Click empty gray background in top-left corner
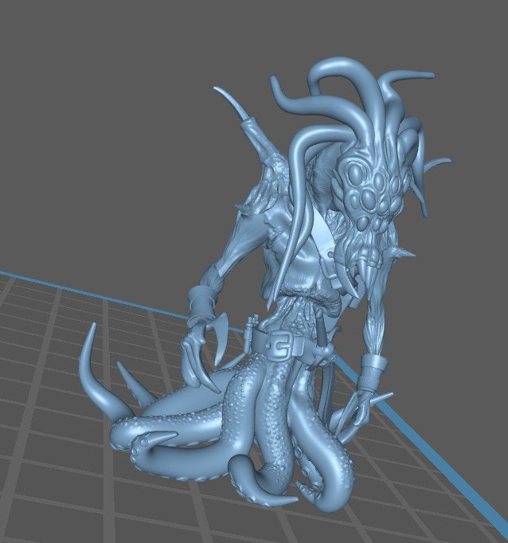The width and height of the screenshot is (508, 543). (x=48, y=48)
